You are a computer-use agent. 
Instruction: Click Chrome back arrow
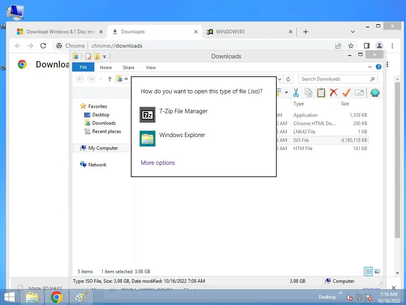[x=18, y=46]
